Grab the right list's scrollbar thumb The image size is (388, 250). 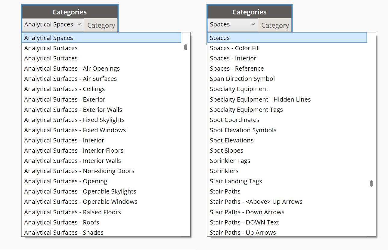click(371, 183)
